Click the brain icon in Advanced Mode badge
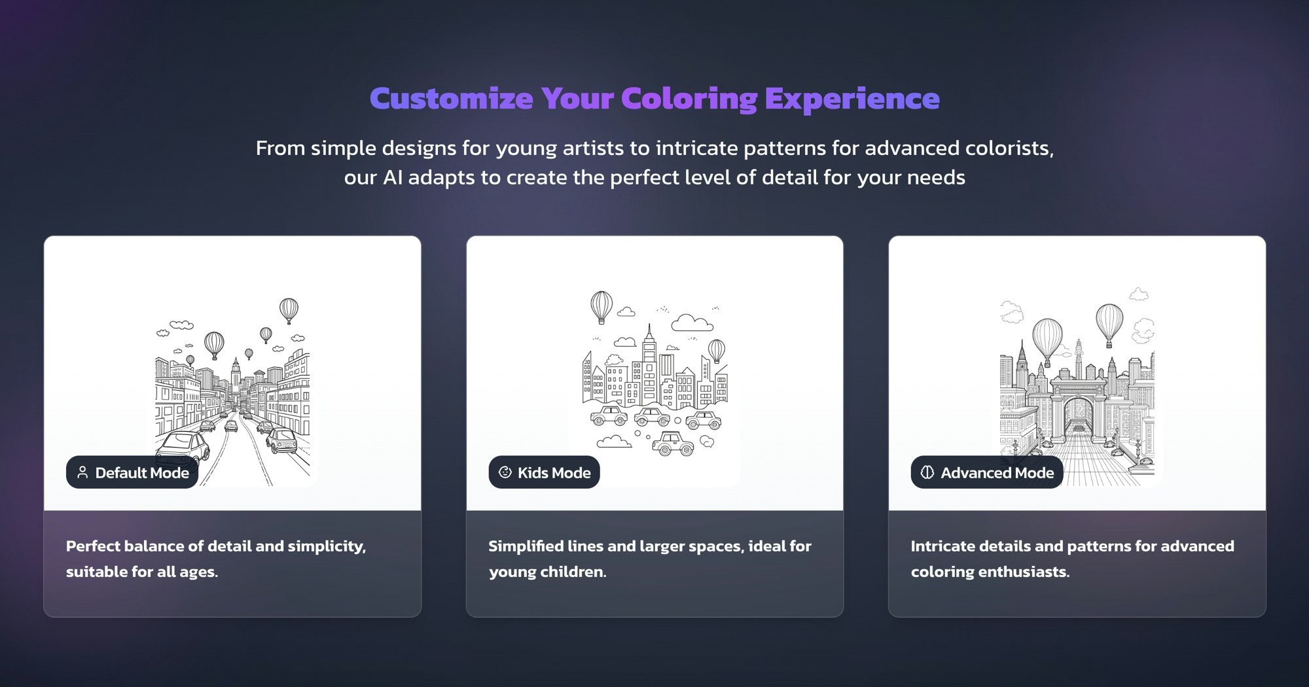Screen dimensions: 1309x687 pyautogui.click(x=927, y=472)
